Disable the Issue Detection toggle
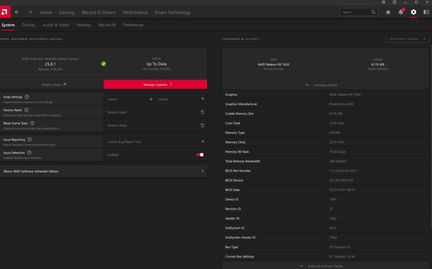 (200, 155)
